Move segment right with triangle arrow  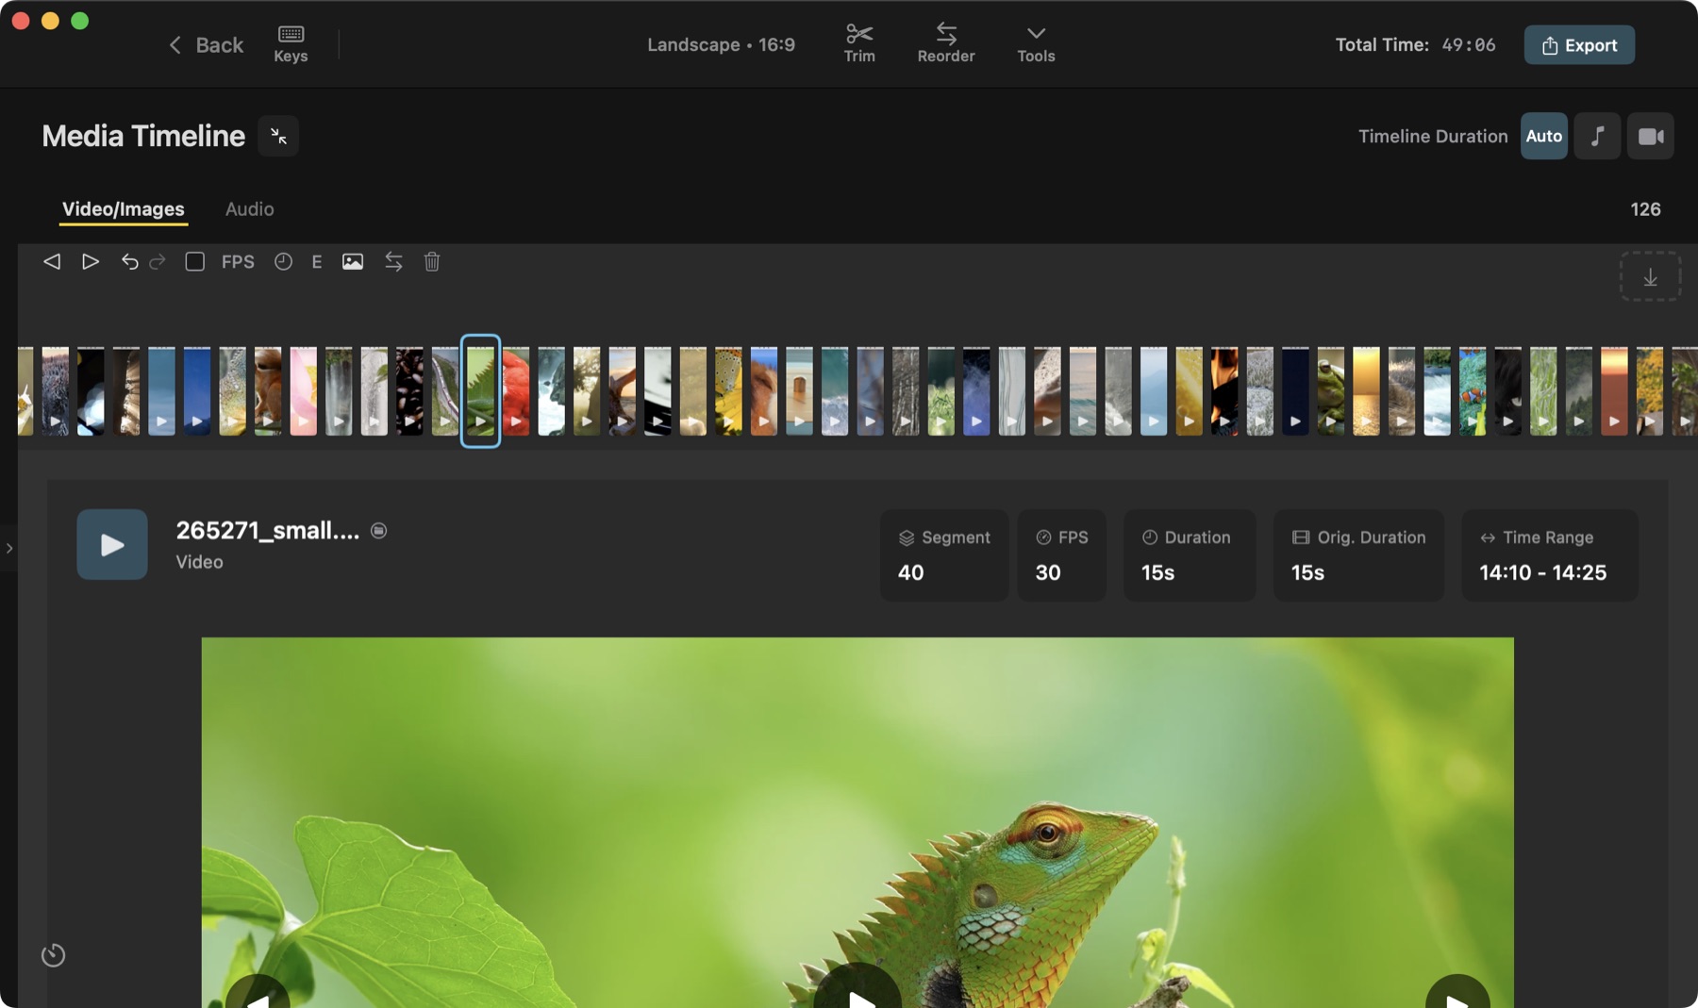tap(91, 261)
